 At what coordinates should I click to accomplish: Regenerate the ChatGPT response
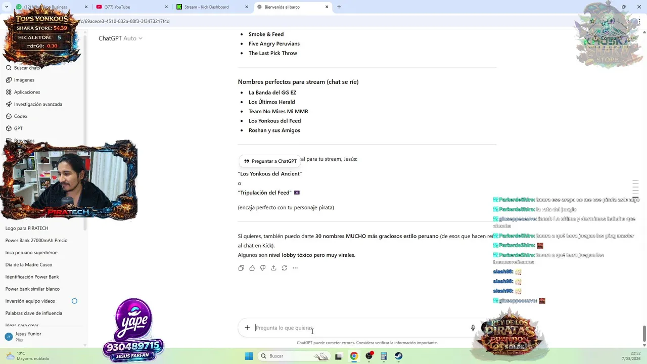point(284,268)
